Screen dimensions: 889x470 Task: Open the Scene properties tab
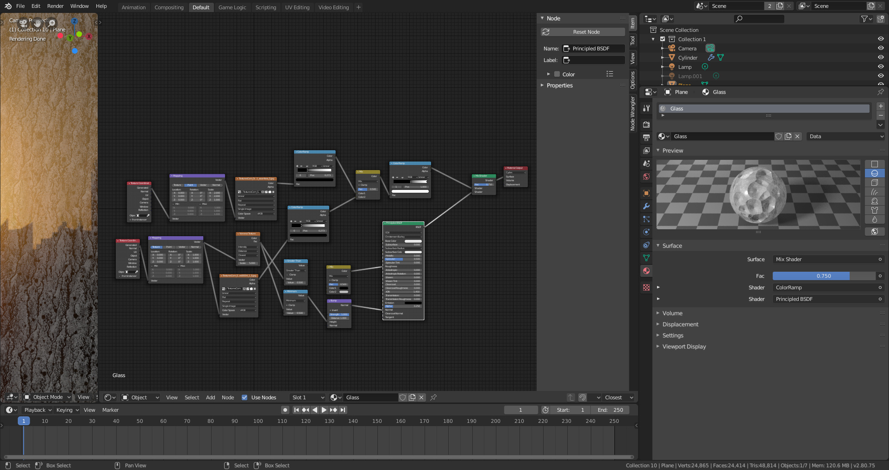[x=646, y=164]
